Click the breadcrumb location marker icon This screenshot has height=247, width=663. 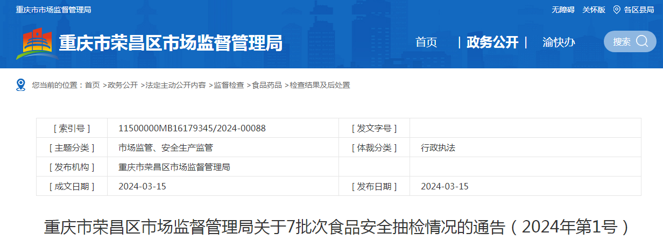(x=21, y=85)
